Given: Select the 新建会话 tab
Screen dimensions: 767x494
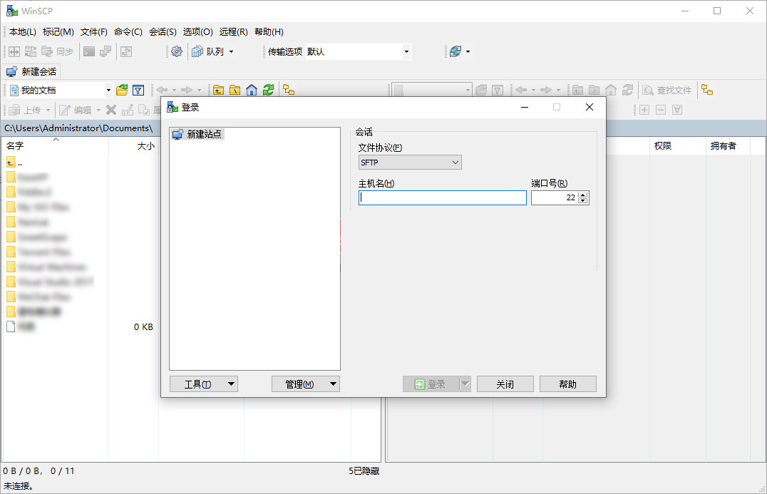Looking at the screenshot, I should 32,71.
